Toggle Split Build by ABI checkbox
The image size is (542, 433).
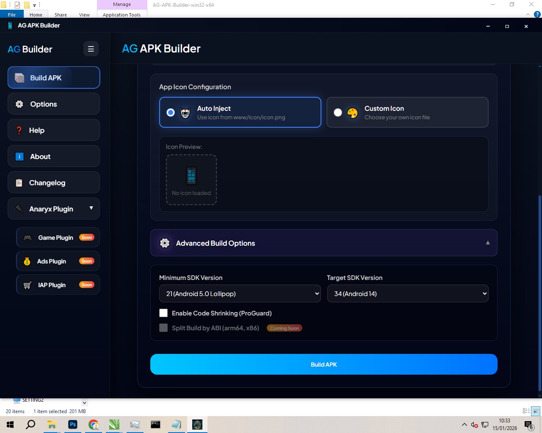[x=163, y=328]
